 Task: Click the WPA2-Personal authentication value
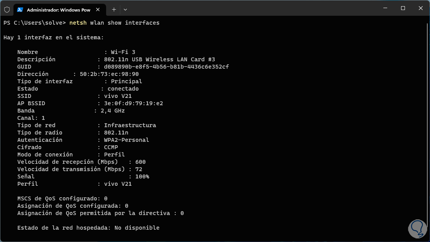(126, 140)
